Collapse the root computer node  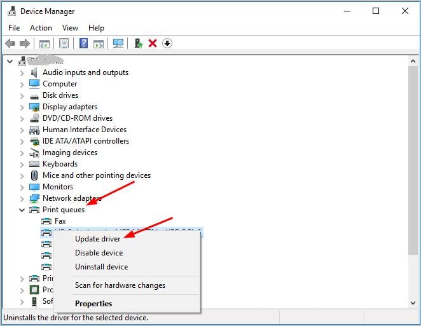[x=10, y=62]
